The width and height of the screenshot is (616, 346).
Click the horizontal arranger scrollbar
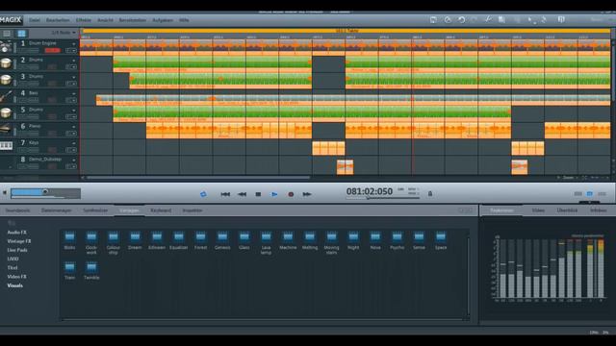[x=198, y=178]
